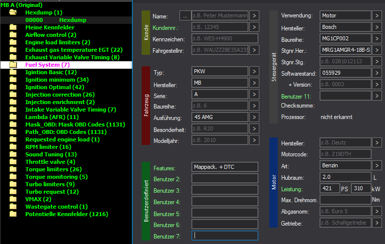Open the arrow next to Kundennr. field
Viewport: 385px width, 244px height.
(x=254, y=27)
